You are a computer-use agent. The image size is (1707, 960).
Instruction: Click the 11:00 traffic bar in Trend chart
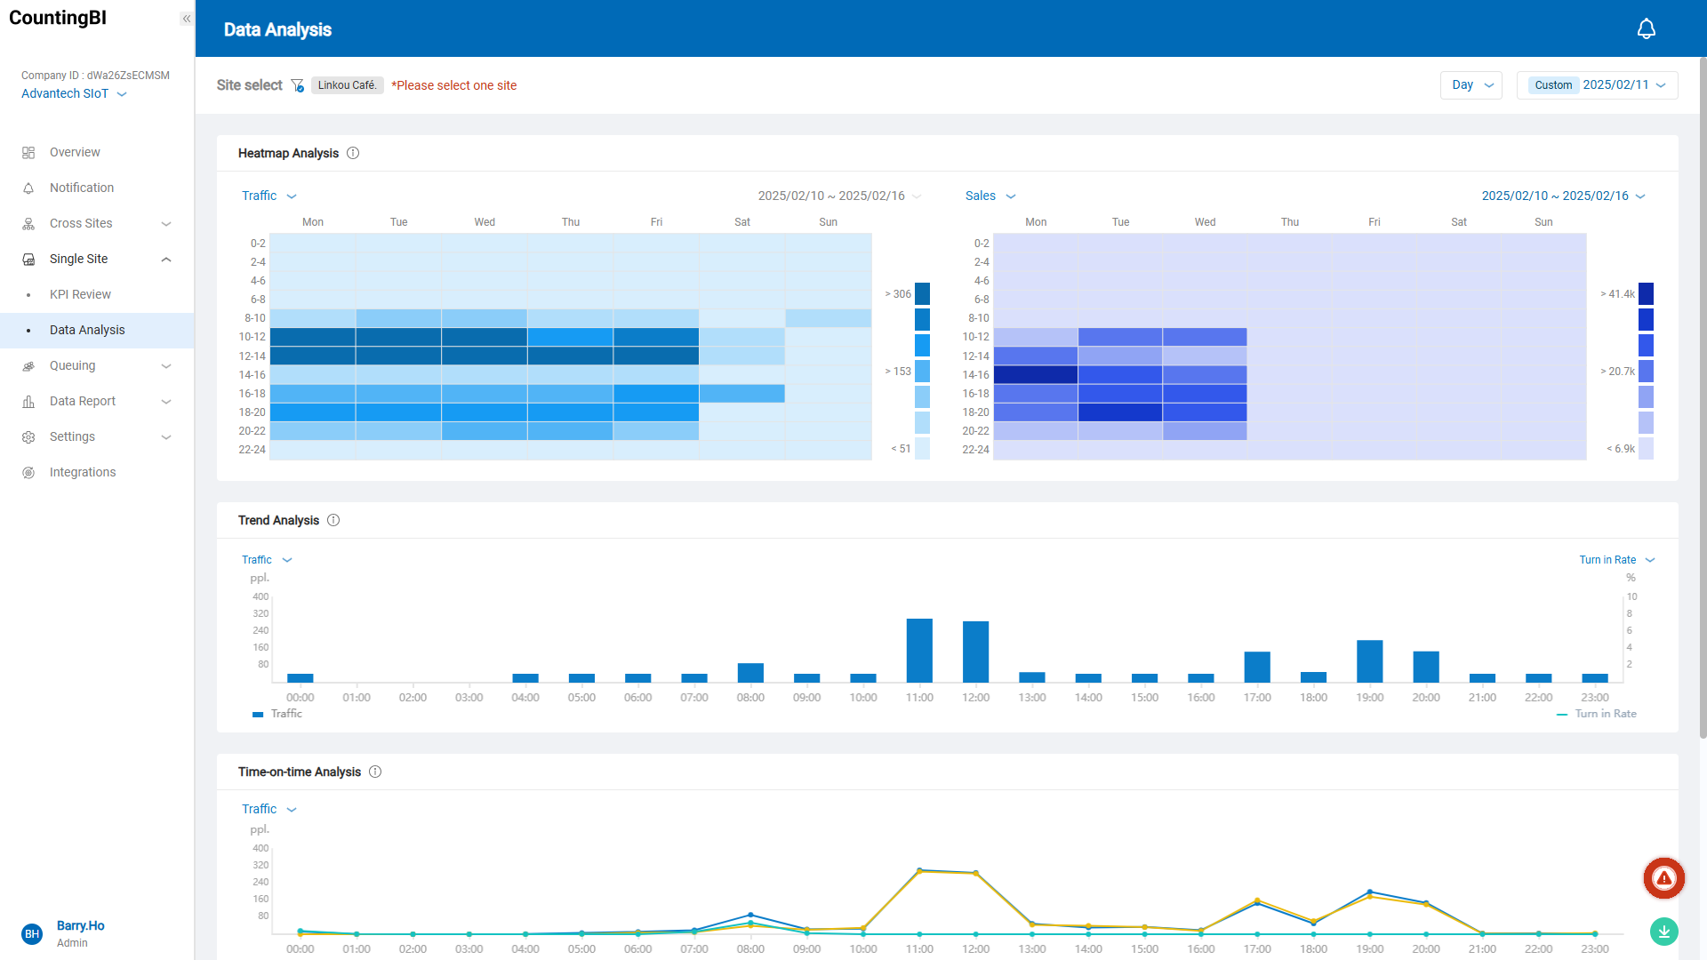coord(919,650)
